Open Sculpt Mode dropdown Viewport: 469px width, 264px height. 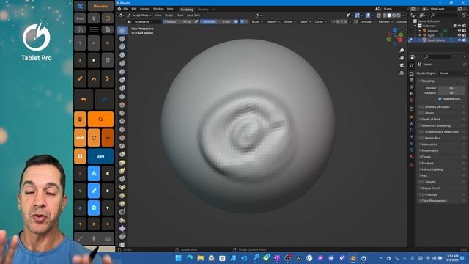coord(139,15)
